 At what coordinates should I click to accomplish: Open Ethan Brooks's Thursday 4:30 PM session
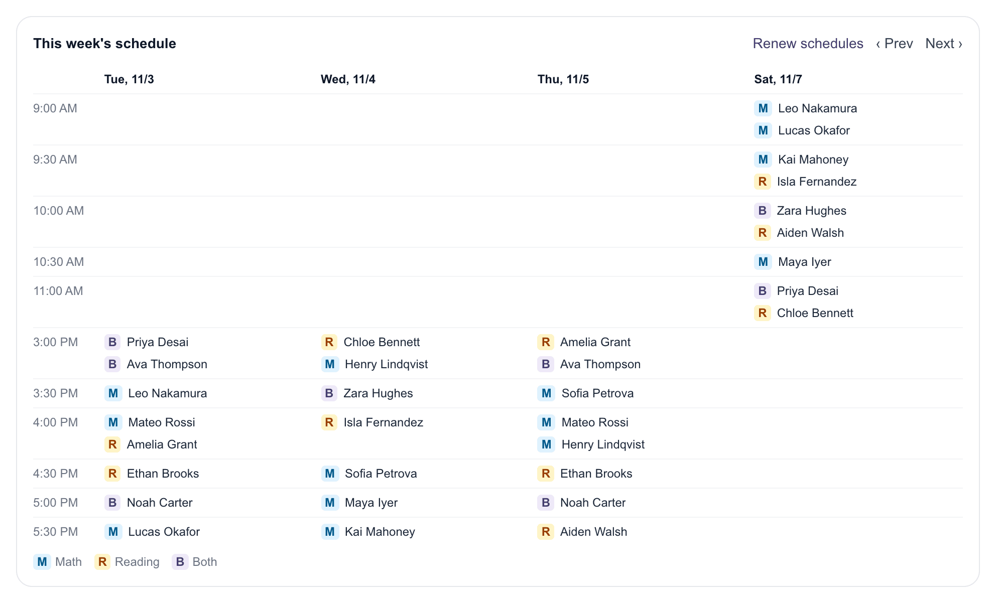click(x=596, y=474)
